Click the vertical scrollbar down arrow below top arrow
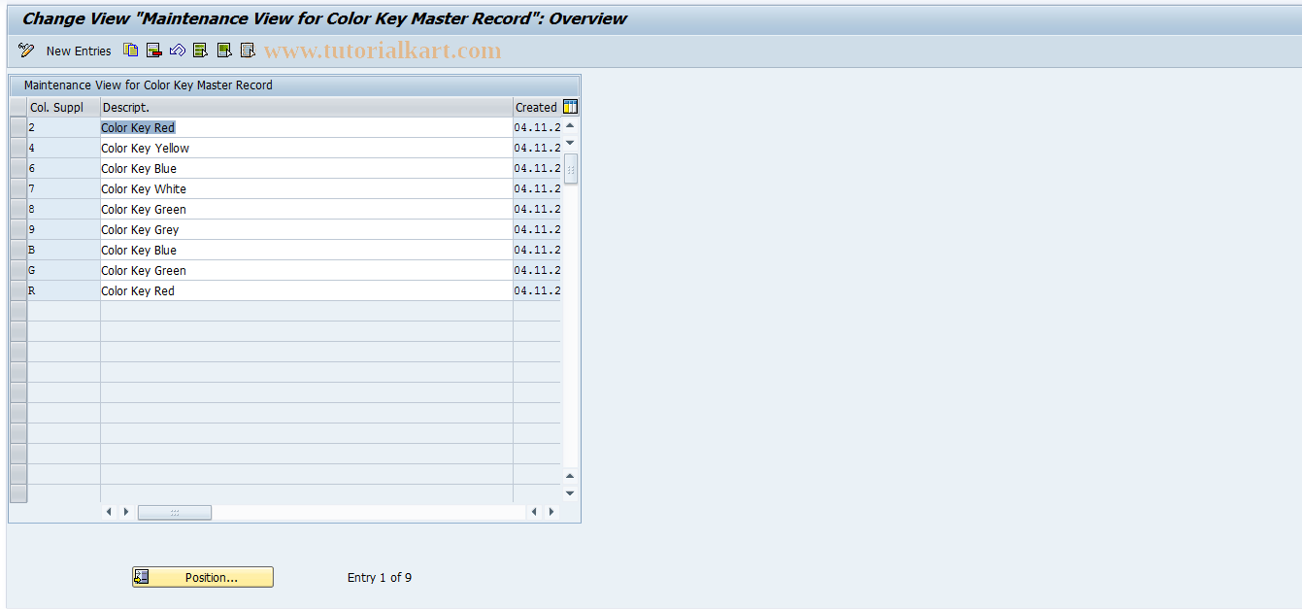 (x=570, y=143)
